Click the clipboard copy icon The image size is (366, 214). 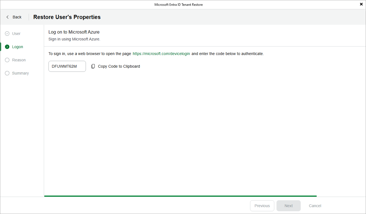93,66
